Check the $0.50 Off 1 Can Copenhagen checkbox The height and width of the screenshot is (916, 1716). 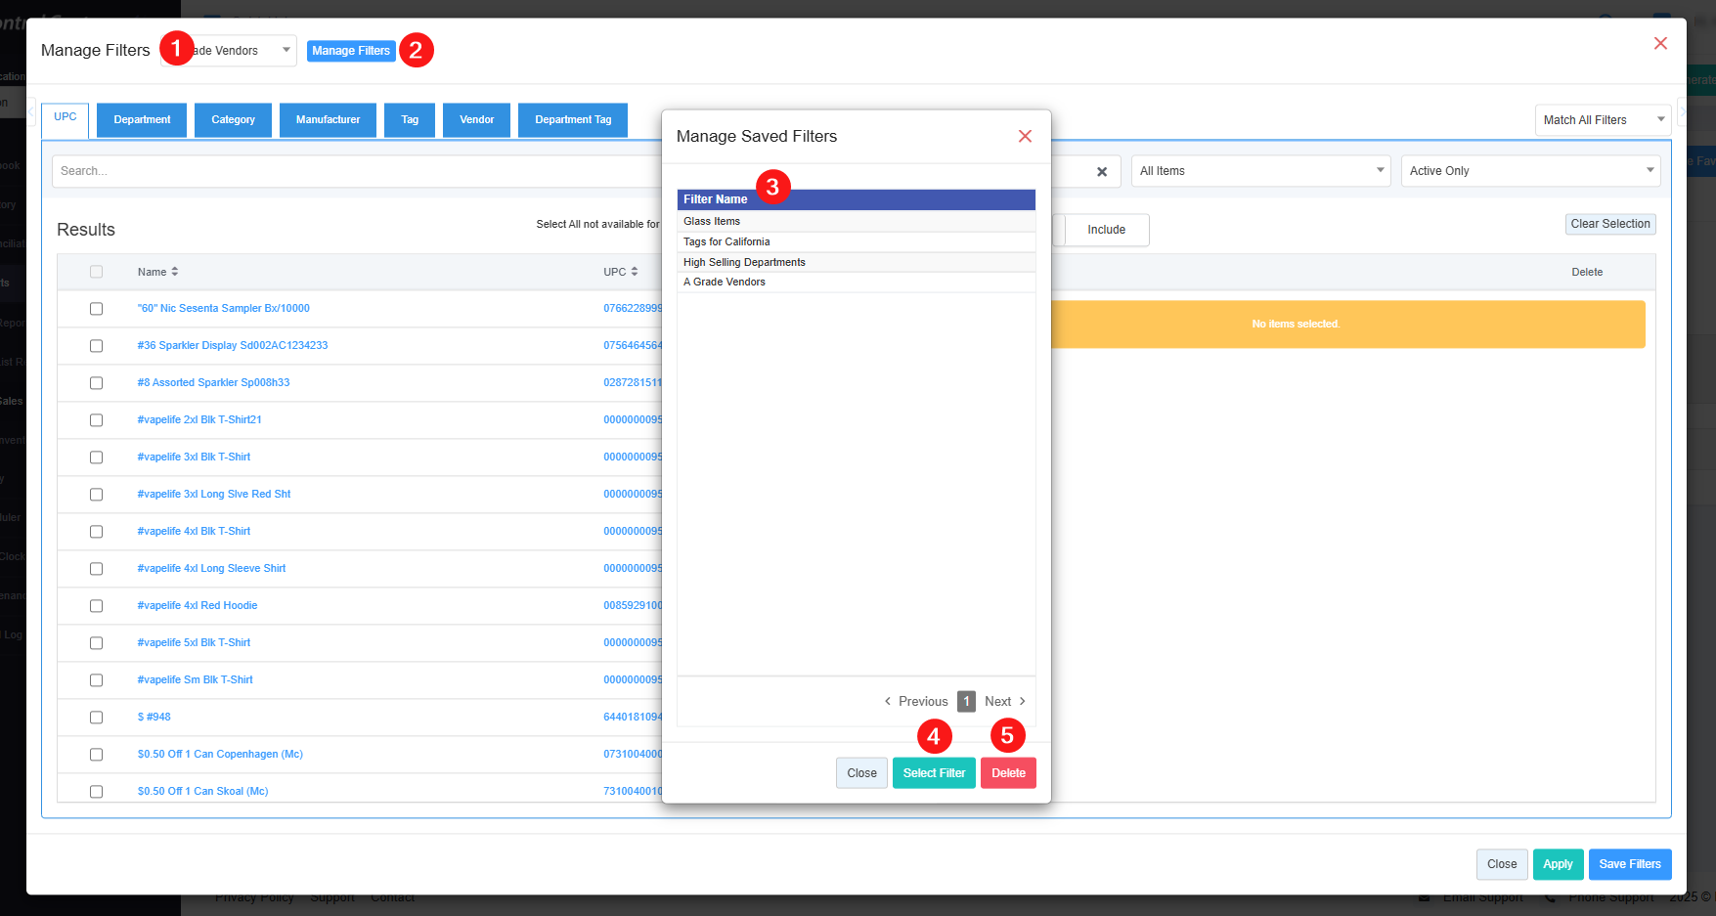96,755
